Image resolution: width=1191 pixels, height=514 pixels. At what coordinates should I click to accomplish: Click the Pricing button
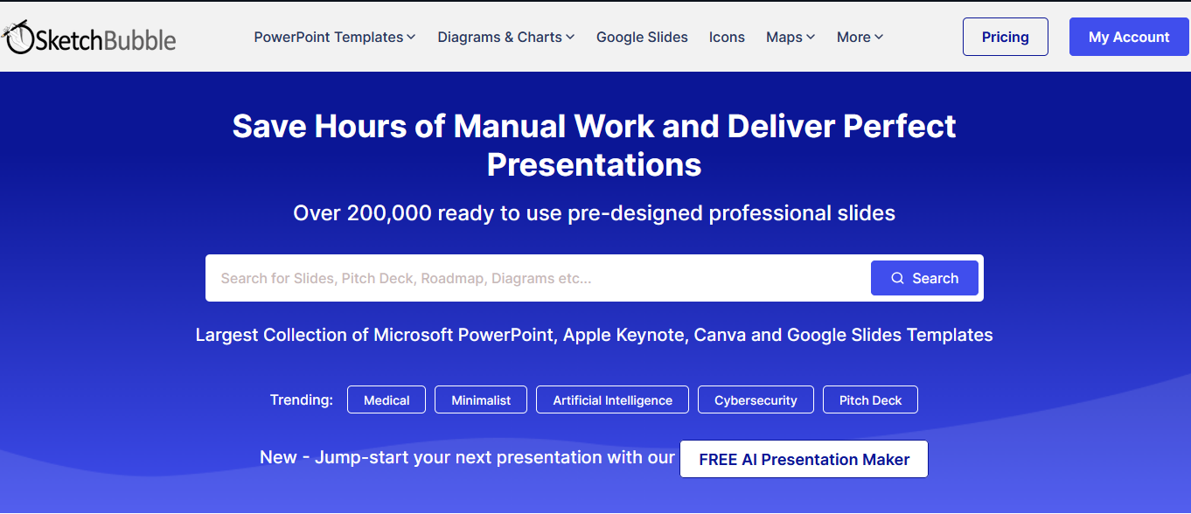tap(1006, 37)
